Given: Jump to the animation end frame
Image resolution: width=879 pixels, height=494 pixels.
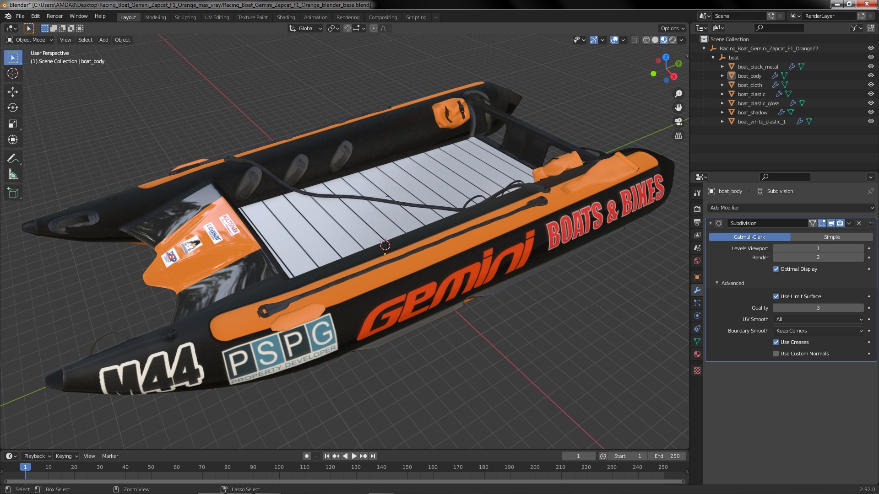Looking at the screenshot, I should pos(373,456).
